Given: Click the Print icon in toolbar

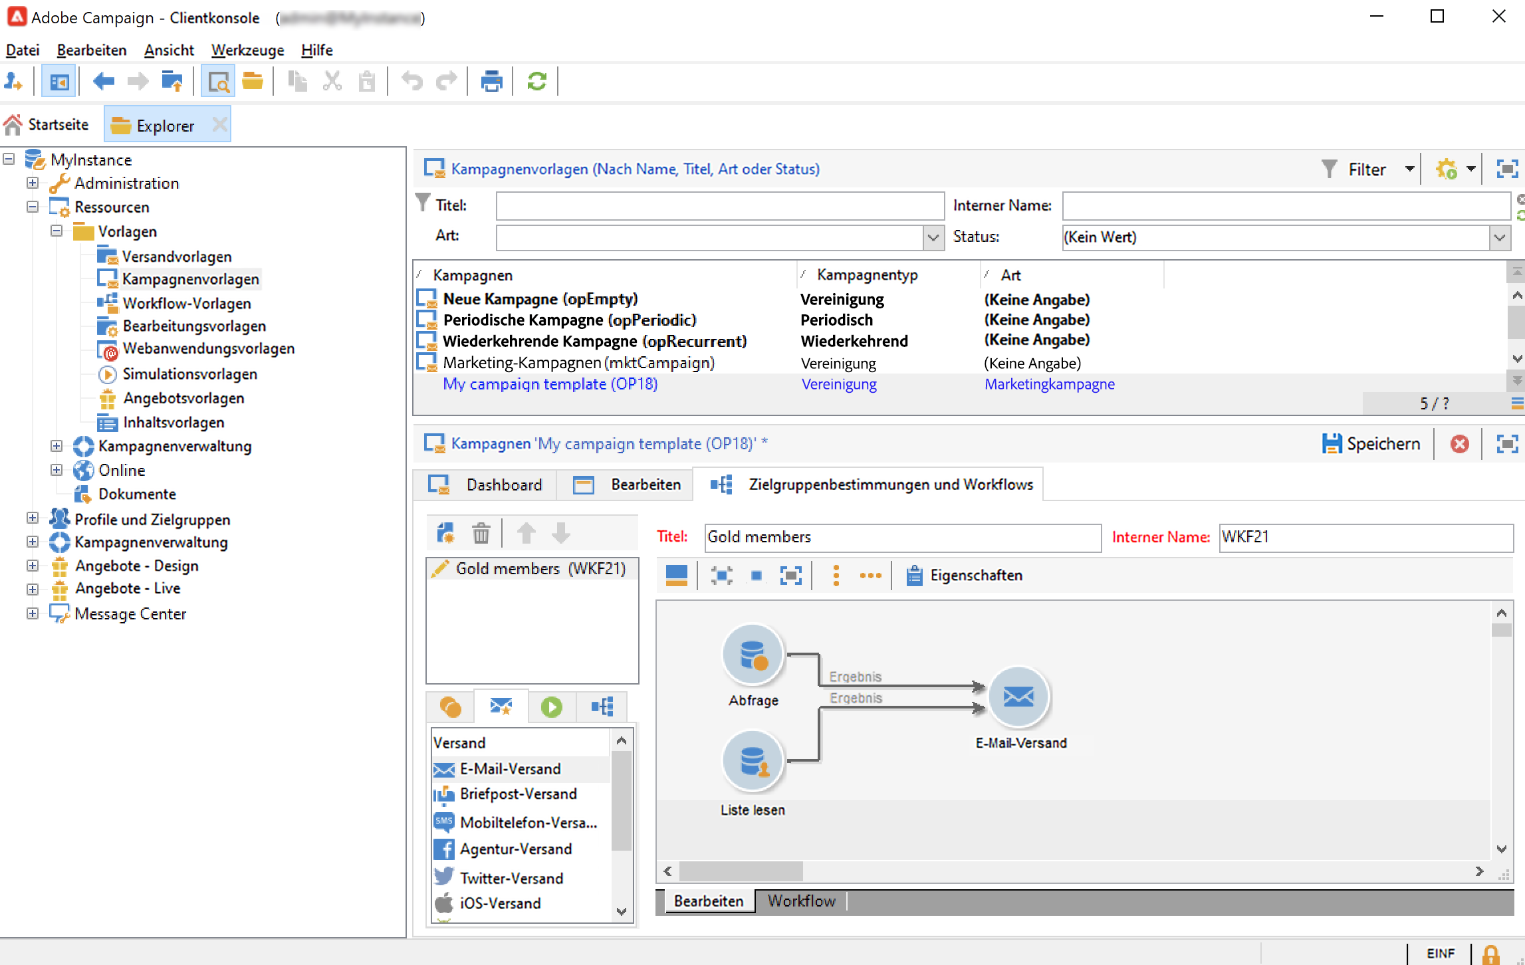Looking at the screenshot, I should click(491, 82).
